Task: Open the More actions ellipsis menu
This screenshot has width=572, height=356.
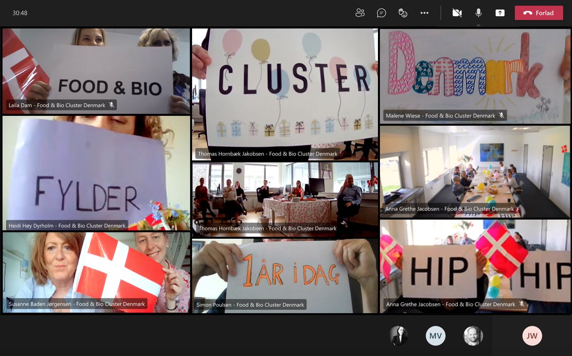Action: click(x=424, y=13)
